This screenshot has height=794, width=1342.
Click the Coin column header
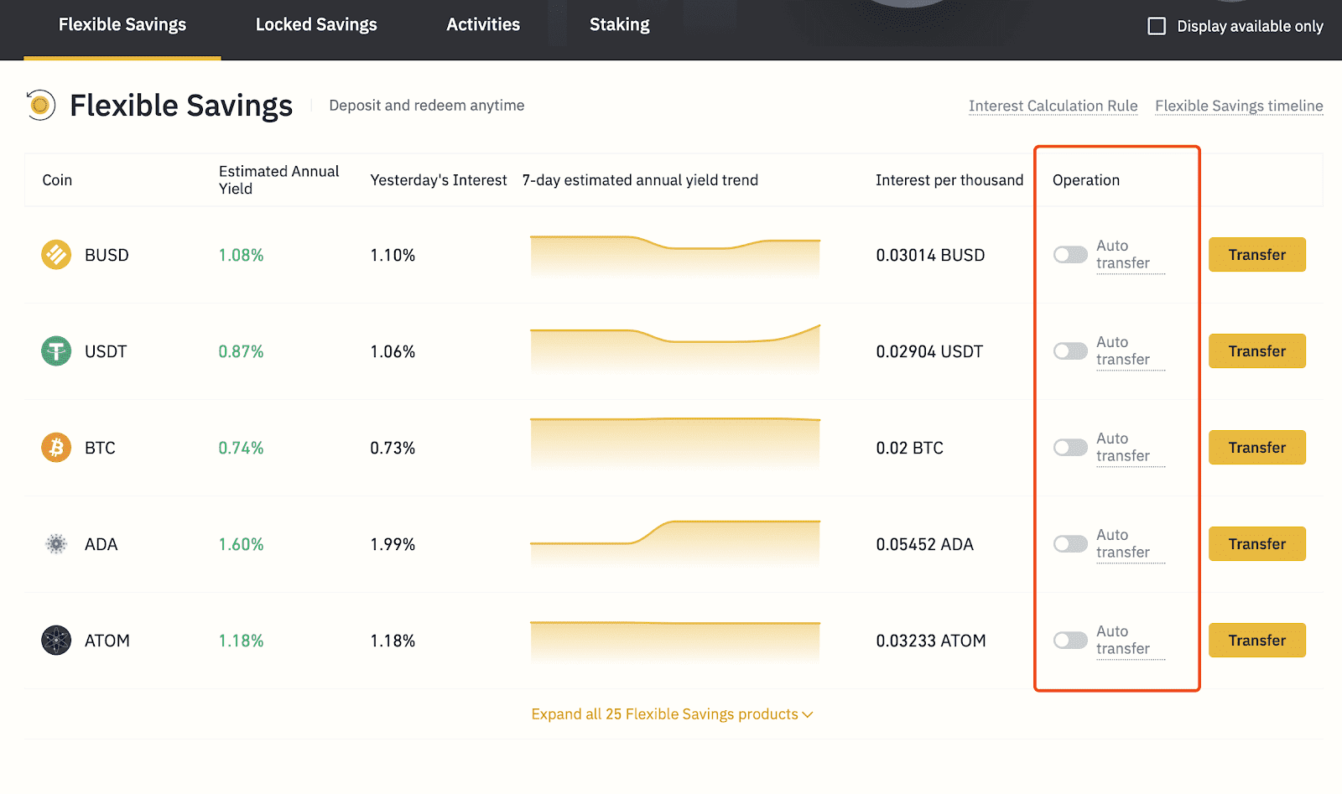(57, 180)
